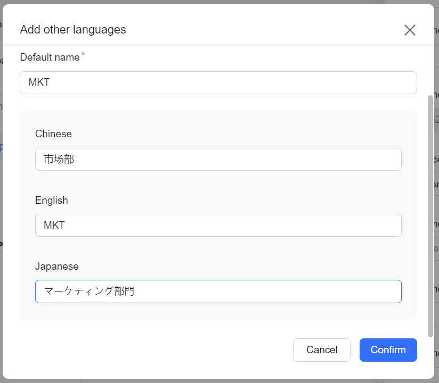Click the Chinese translation field
439x383 pixels.
click(218, 159)
